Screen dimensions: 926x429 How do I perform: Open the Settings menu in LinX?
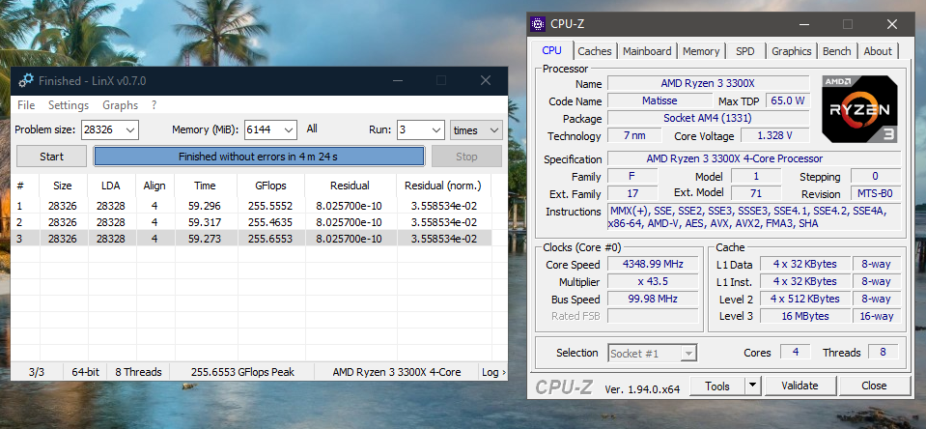(69, 105)
